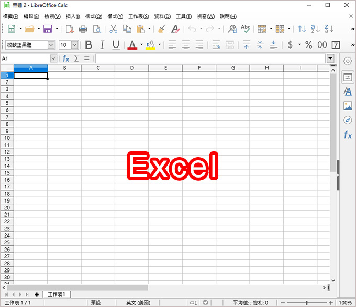Screen dimensions: 356x307
Task: Open Paste options dropdown arrow
Action: [149, 29]
